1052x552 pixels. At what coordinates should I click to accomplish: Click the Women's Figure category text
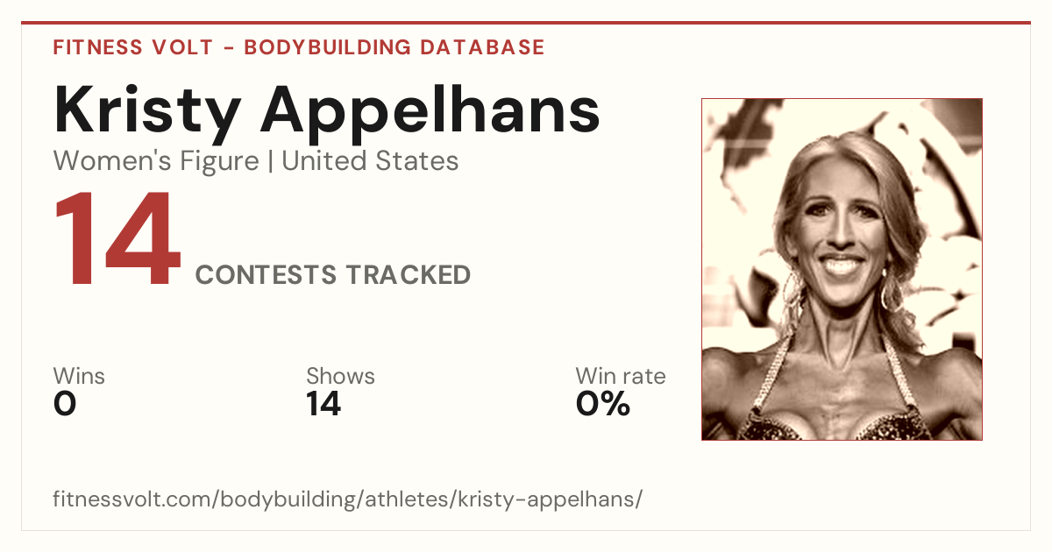pyautogui.click(x=156, y=161)
